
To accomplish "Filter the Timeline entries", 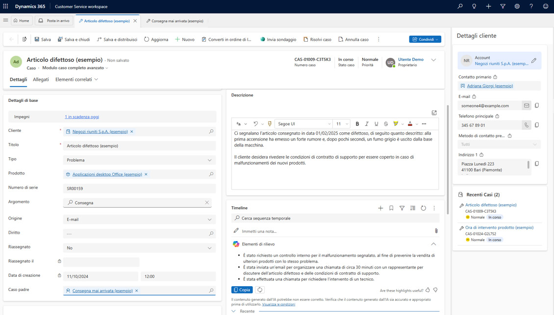I will (402, 208).
